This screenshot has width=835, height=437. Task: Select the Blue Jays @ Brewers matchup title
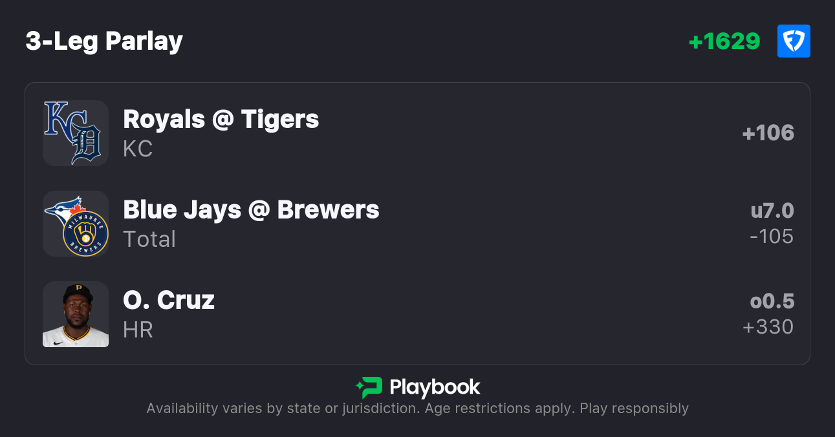(x=251, y=210)
